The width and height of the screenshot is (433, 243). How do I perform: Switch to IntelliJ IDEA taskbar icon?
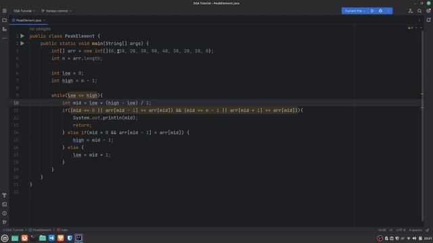(78, 238)
